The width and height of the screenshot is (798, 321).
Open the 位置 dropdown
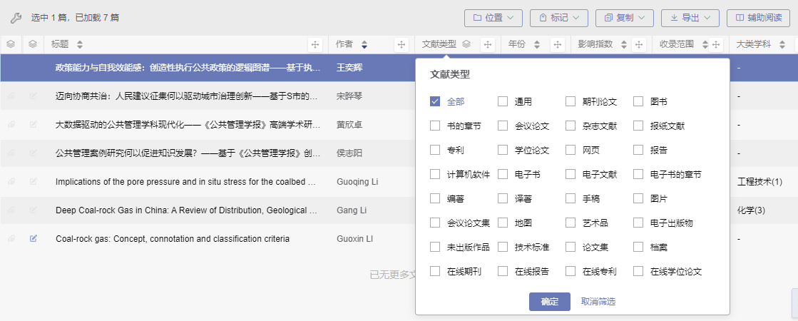coord(493,18)
